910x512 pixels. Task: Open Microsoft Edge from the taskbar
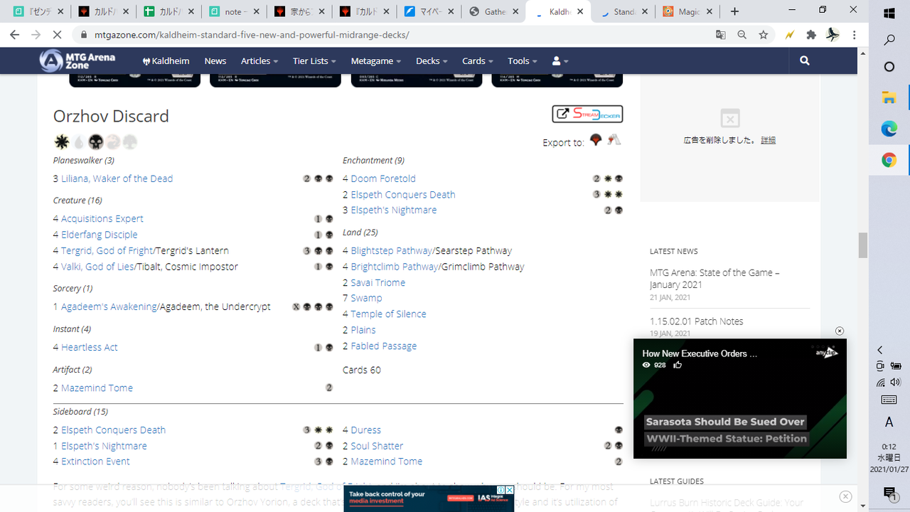tap(889, 129)
